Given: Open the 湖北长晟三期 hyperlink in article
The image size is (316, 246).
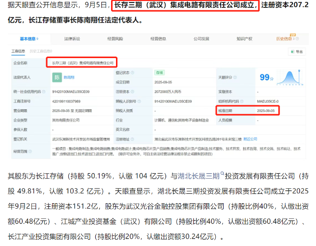Looking at the screenshot, I should [199, 176].
